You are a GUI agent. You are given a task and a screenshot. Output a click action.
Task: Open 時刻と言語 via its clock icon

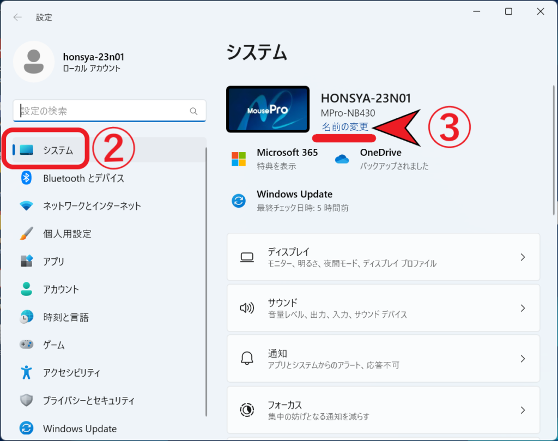click(26, 317)
